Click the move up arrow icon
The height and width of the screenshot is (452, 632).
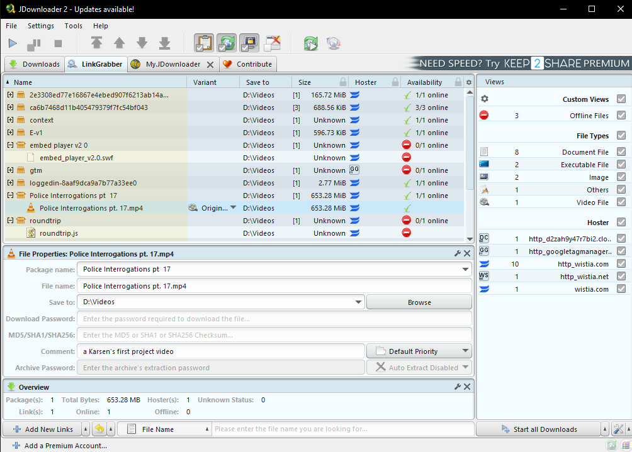coord(120,43)
